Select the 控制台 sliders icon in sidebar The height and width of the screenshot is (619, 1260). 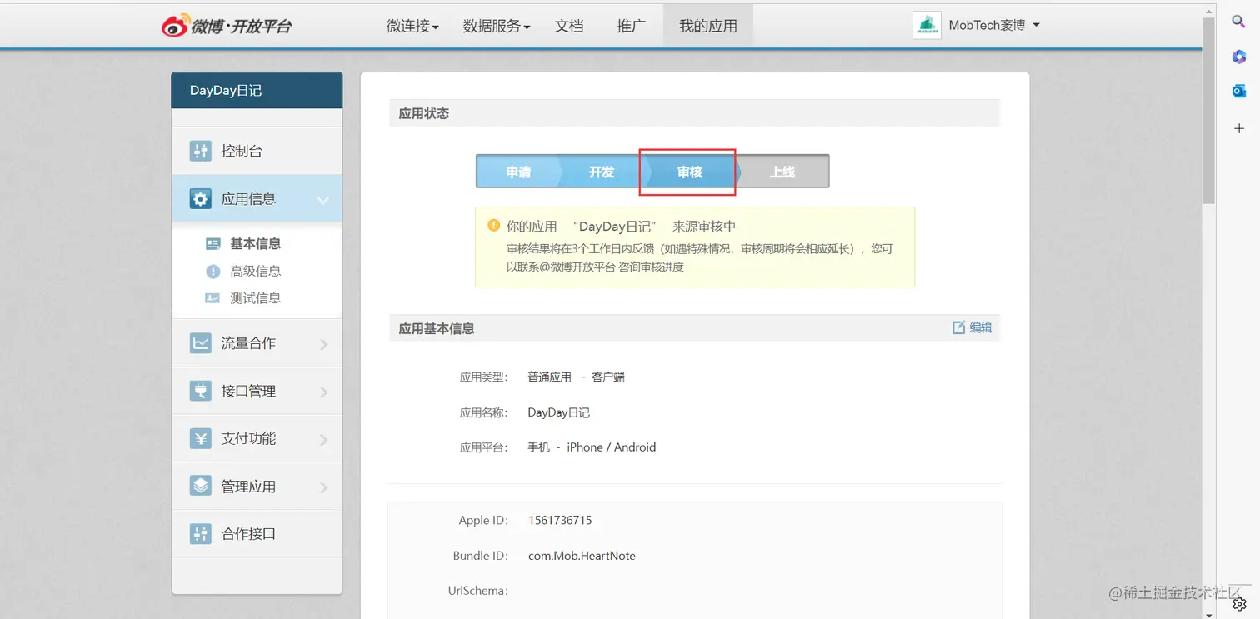(200, 151)
